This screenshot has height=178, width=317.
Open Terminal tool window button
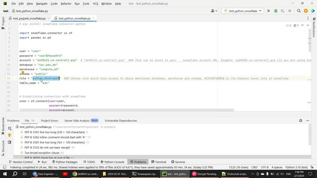[x=158, y=162]
